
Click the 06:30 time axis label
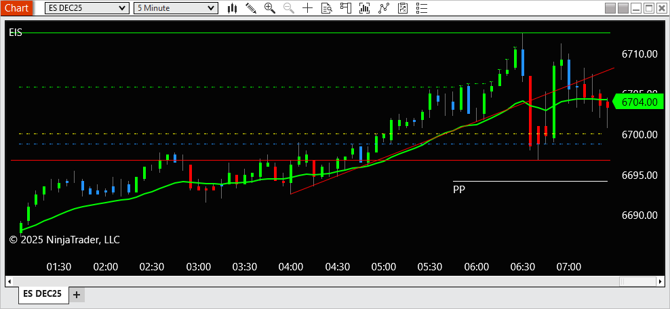pos(523,267)
